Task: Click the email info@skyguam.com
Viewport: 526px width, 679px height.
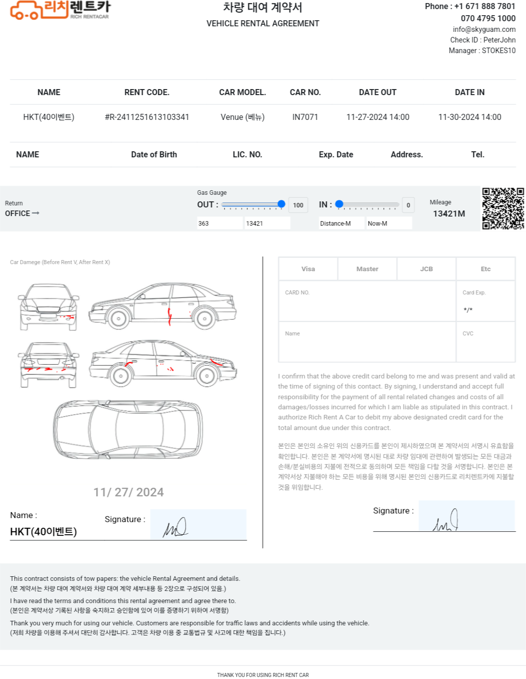Action: click(x=484, y=29)
